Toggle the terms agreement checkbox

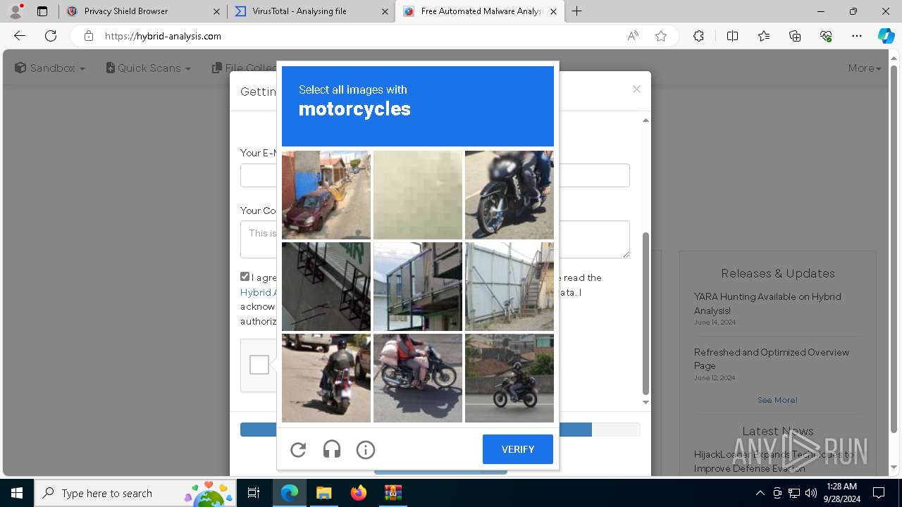click(245, 277)
